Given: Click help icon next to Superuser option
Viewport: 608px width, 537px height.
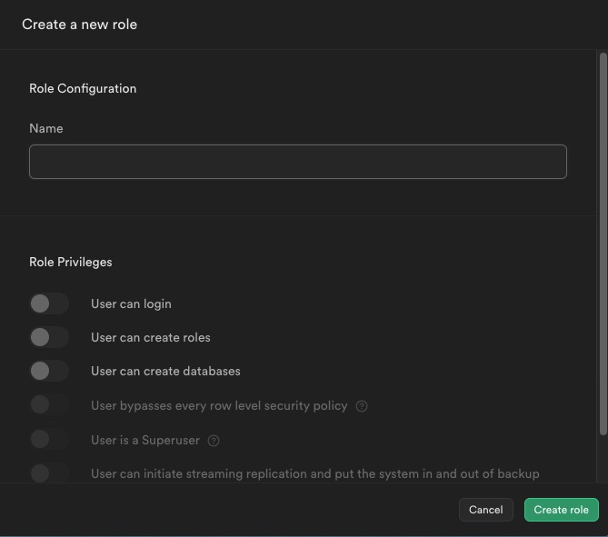Looking at the screenshot, I should (x=214, y=441).
